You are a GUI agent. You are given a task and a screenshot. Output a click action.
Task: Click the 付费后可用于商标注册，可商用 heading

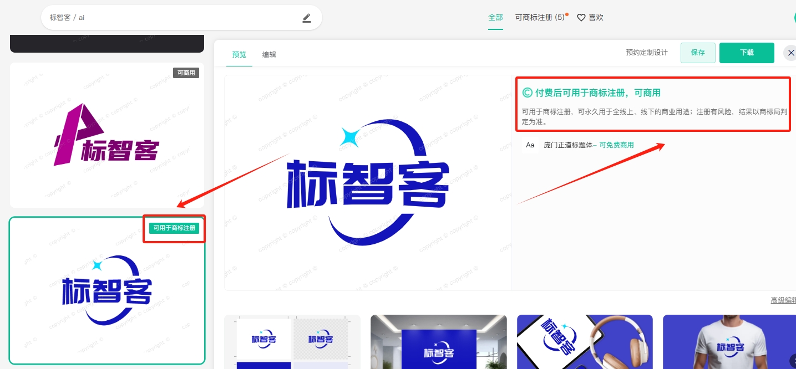(598, 93)
